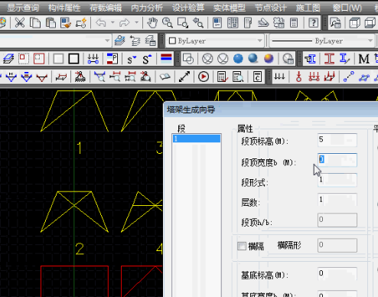
Task: Click the large M text icon
Action: [363, 59]
